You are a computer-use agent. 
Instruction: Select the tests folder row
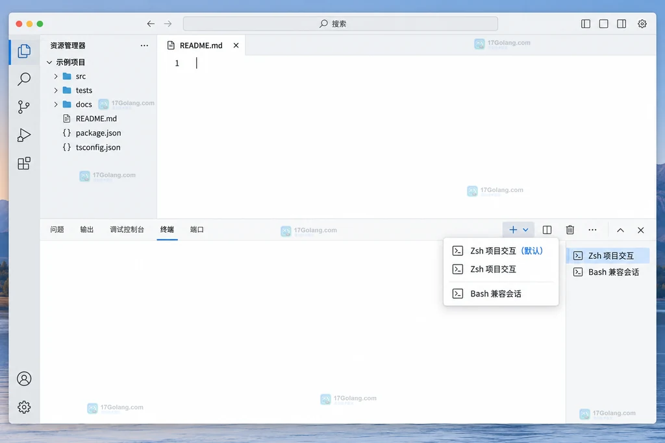tap(99, 90)
